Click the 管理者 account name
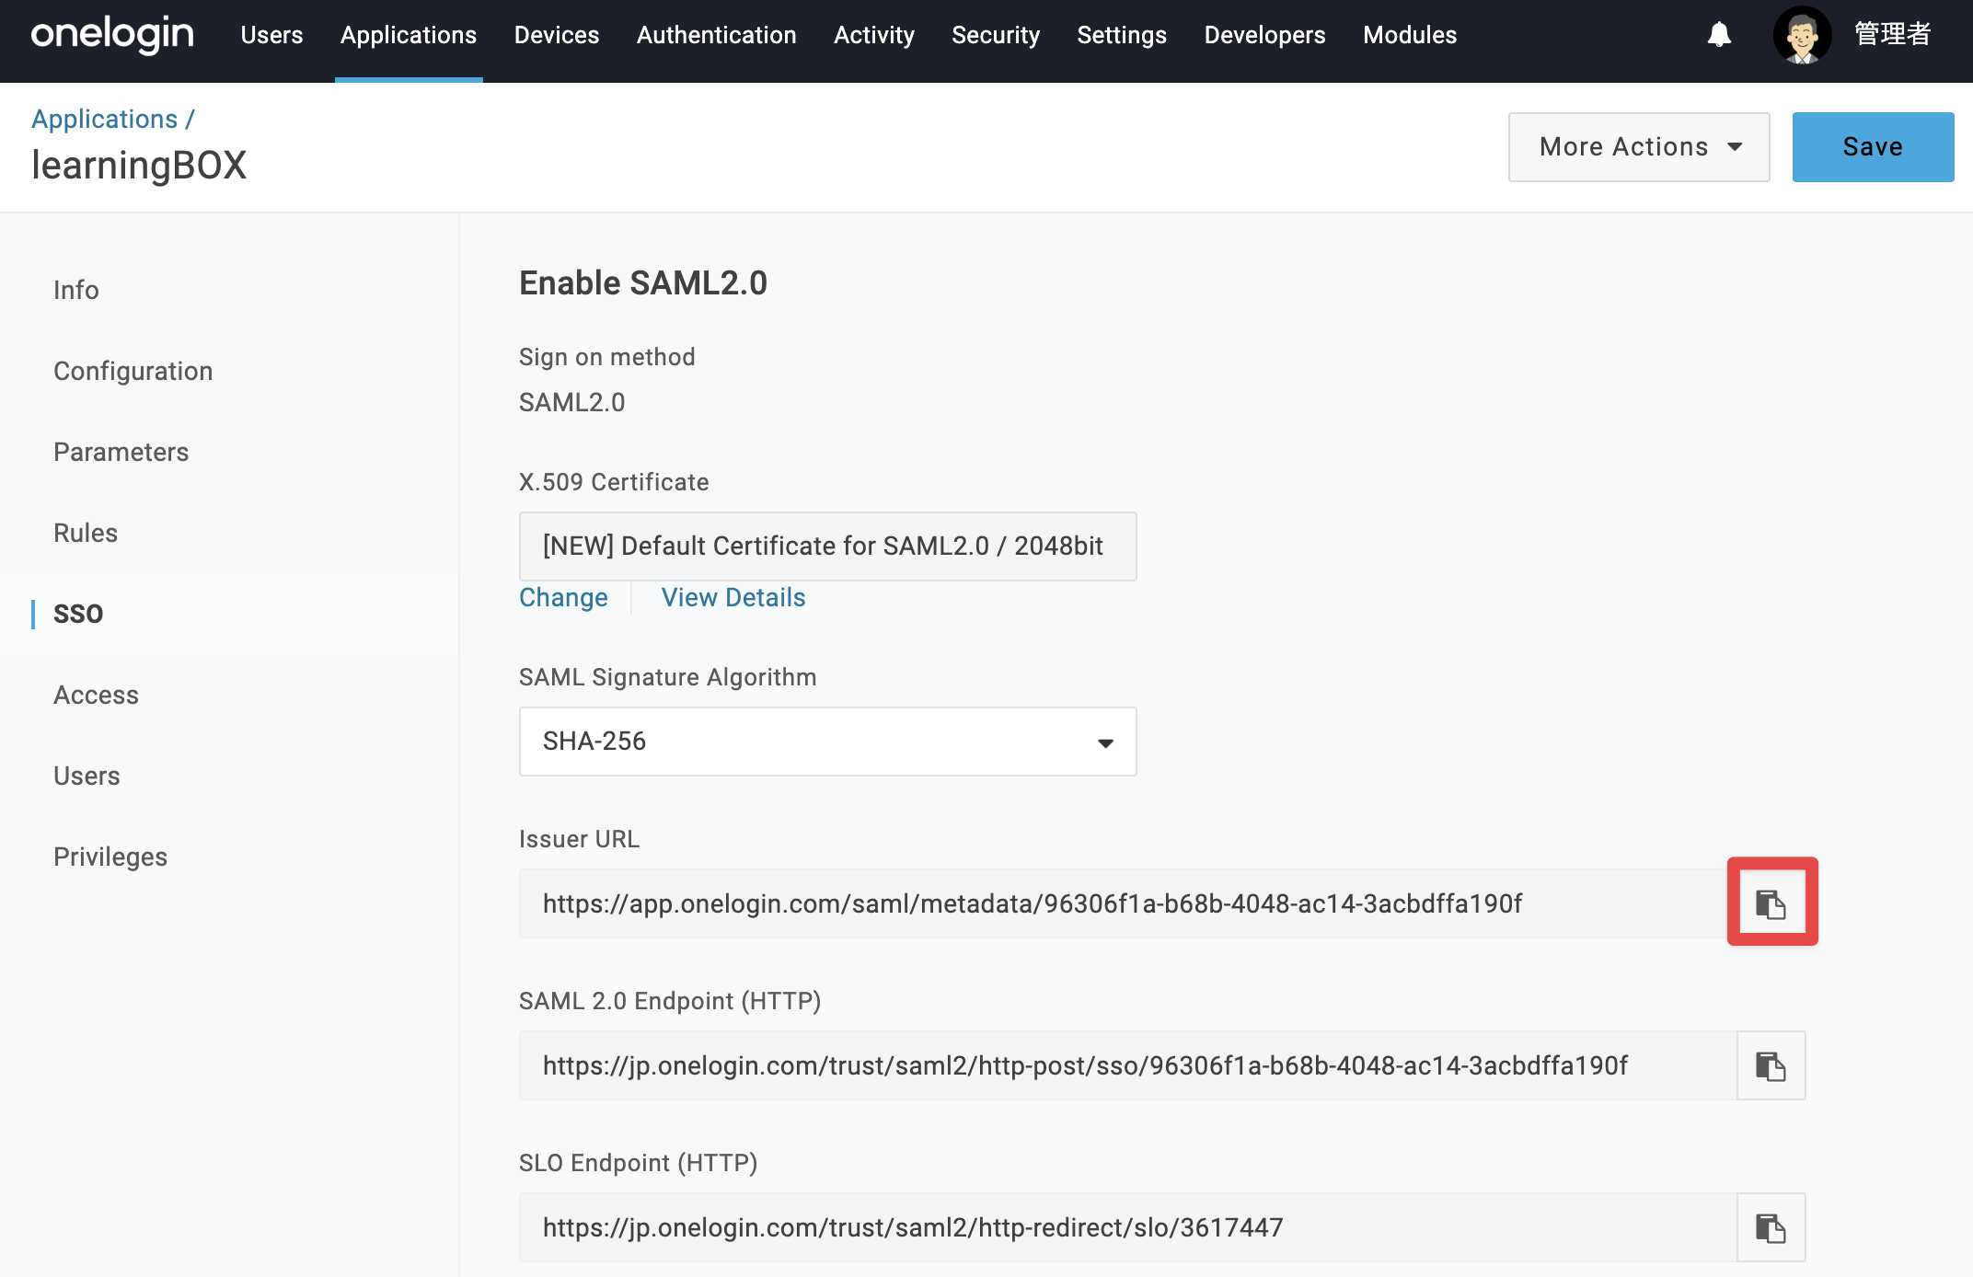The width and height of the screenshot is (1973, 1277). pos(1893,35)
